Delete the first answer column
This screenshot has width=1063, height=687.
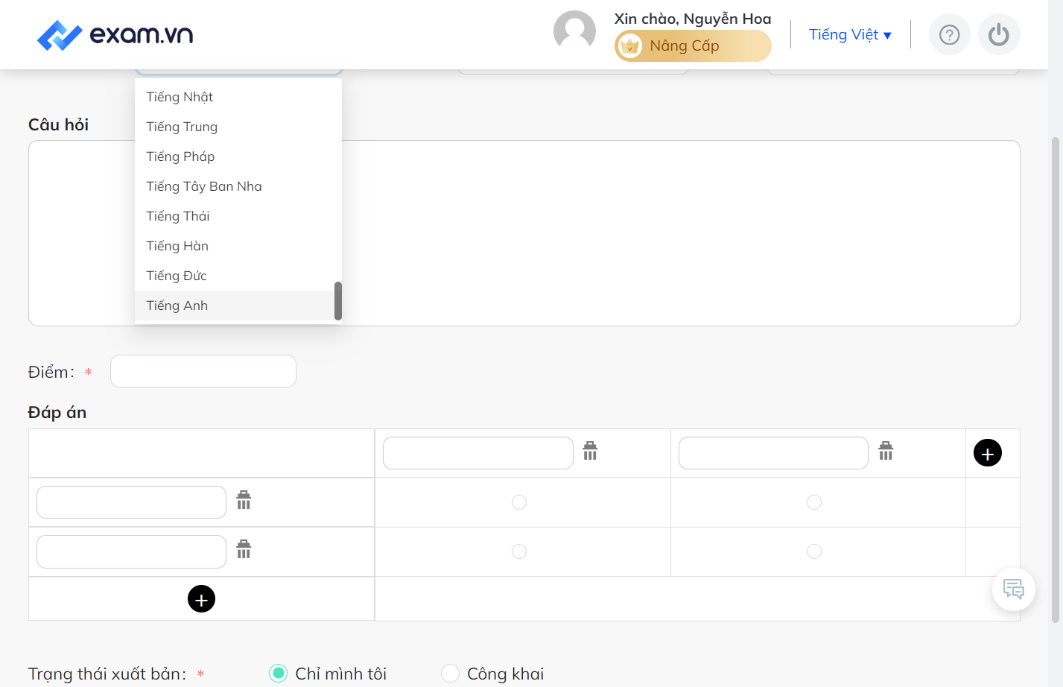click(x=590, y=451)
